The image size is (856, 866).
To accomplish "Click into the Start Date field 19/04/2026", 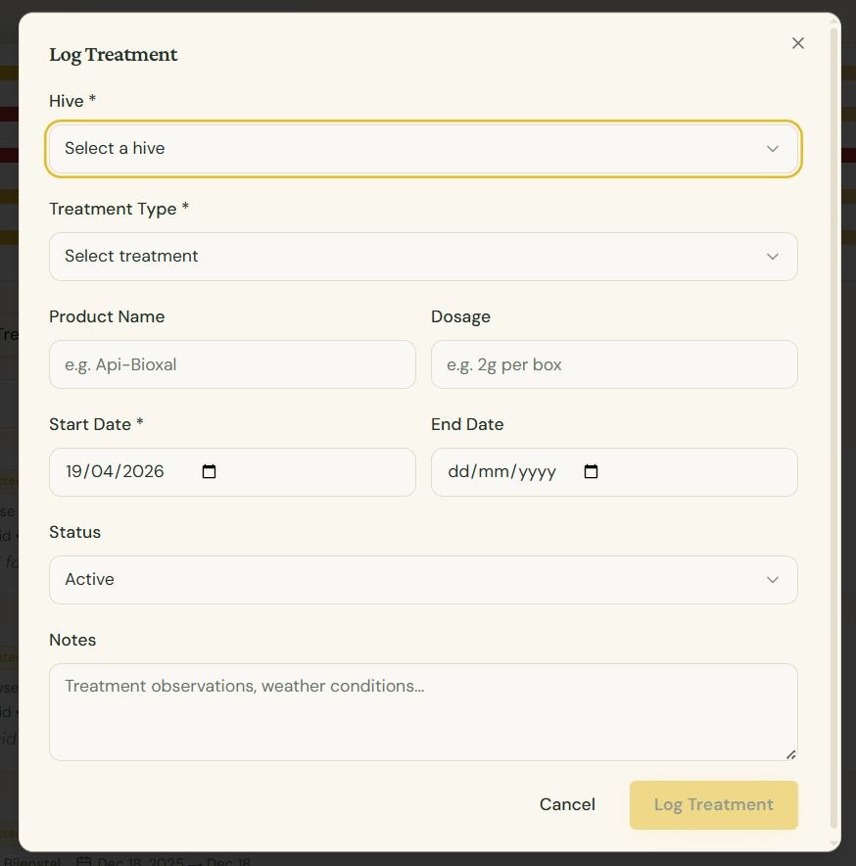I will [x=232, y=471].
